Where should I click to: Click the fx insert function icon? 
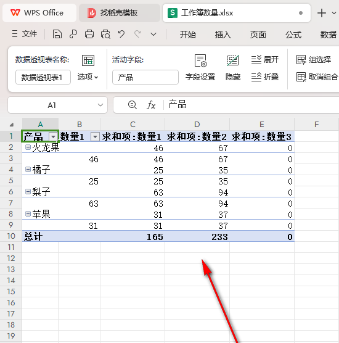(151, 105)
